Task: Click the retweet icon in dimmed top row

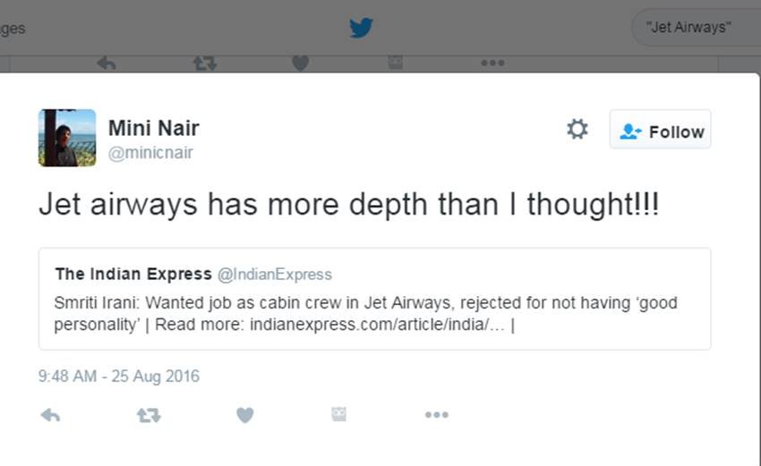Action: point(204,63)
